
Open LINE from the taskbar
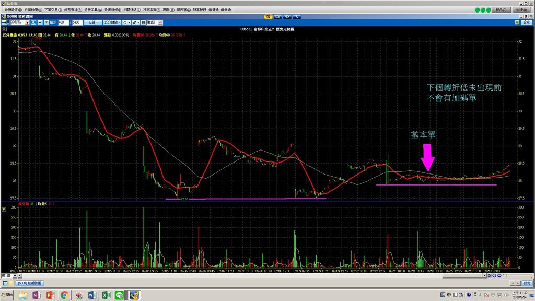coord(120,295)
